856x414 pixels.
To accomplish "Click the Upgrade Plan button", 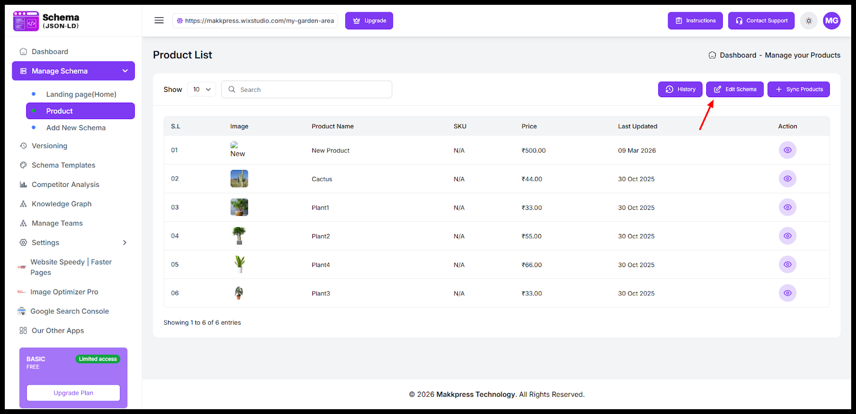I will (73, 393).
